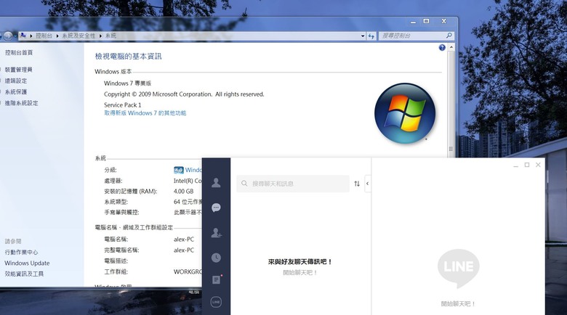Open 控制台首頁 link in left pane
Image resolution: width=567 pixels, height=315 pixels.
(x=19, y=52)
